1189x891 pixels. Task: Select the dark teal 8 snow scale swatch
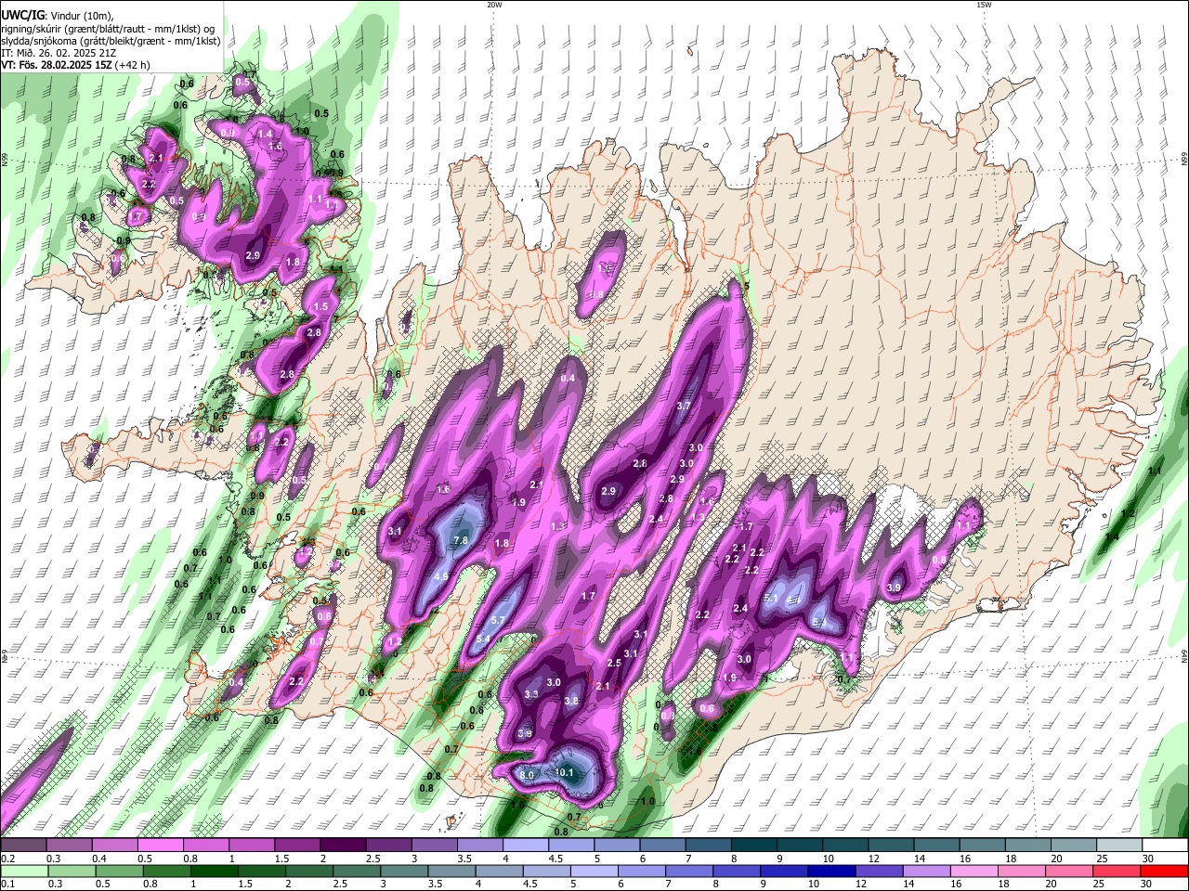coord(754,845)
